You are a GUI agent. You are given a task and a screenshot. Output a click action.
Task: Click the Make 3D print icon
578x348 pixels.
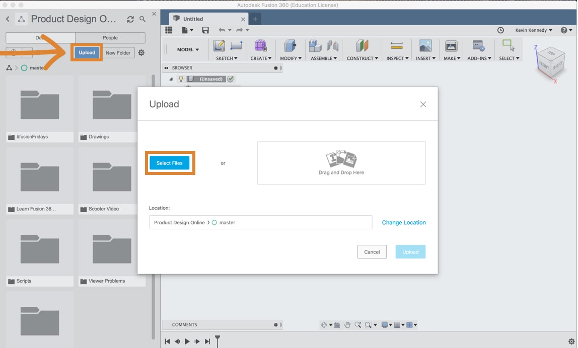(x=451, y=46)
